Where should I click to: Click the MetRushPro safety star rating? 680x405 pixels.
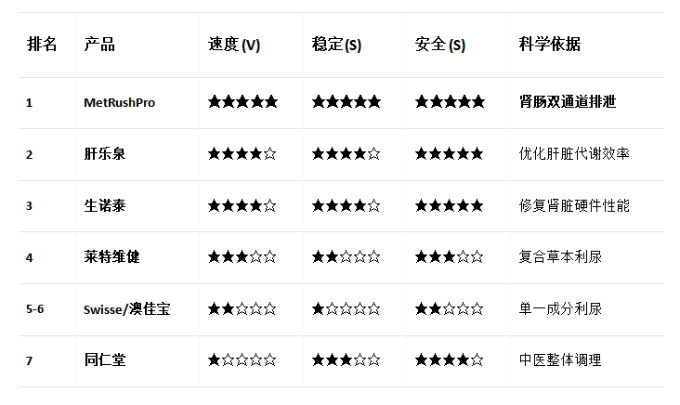[x=450, y=102]
